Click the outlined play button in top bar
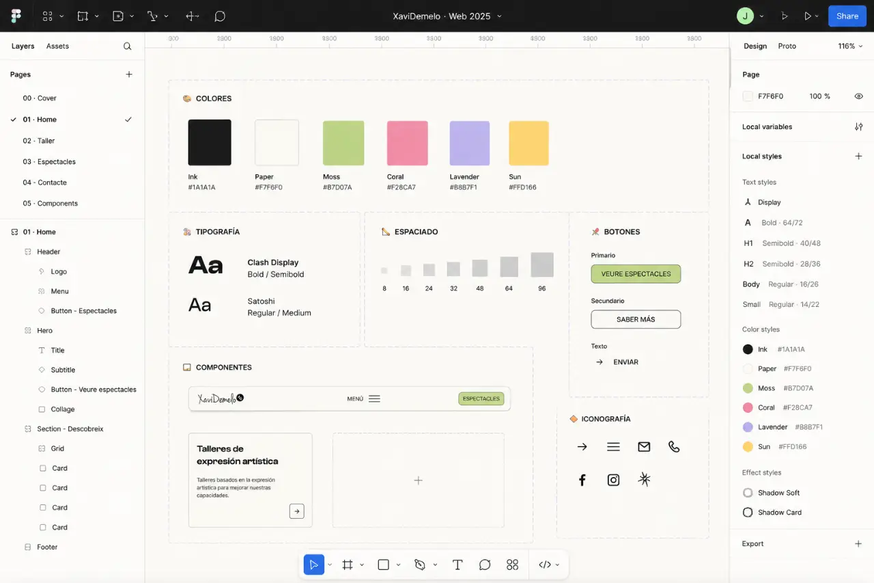Image resolution: width=874 pixels, height=583 pixels. [785, 16]
